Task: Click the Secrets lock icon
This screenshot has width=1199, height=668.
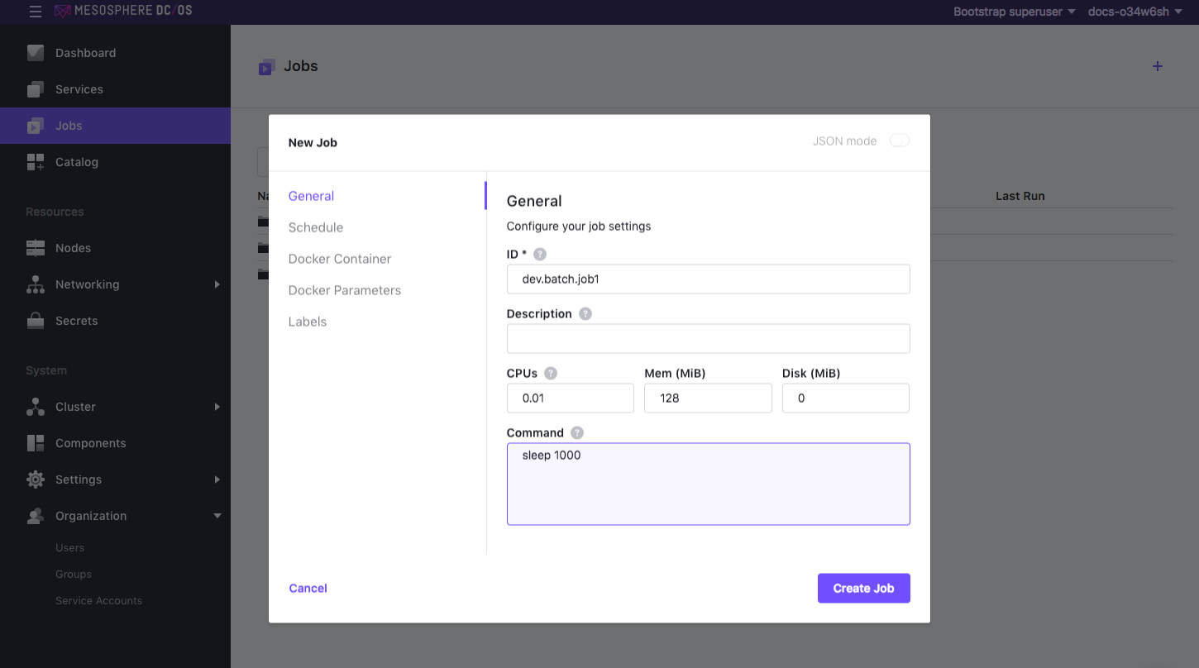Action: (36, 321)
